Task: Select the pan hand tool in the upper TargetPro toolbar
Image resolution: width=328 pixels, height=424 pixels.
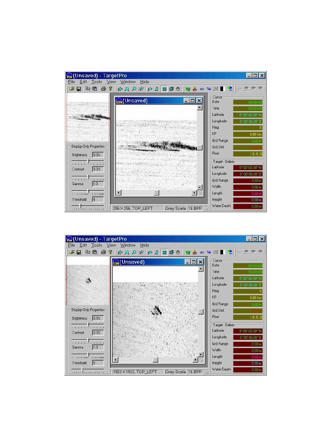Action: click(x=178, y=89)
